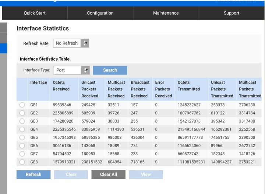This screenshot has width=265, height=194.
Task: Click Error Packets Received column header
Action: point(163,89)
